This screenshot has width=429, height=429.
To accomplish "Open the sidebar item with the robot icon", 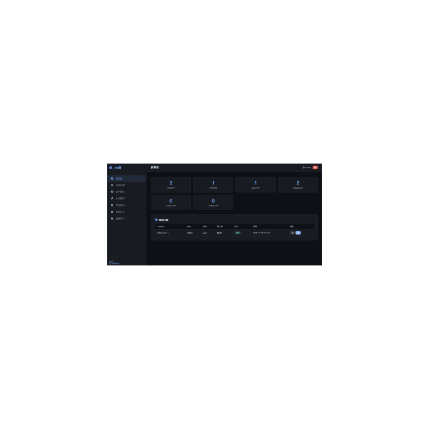I will (x=127, y=185).
